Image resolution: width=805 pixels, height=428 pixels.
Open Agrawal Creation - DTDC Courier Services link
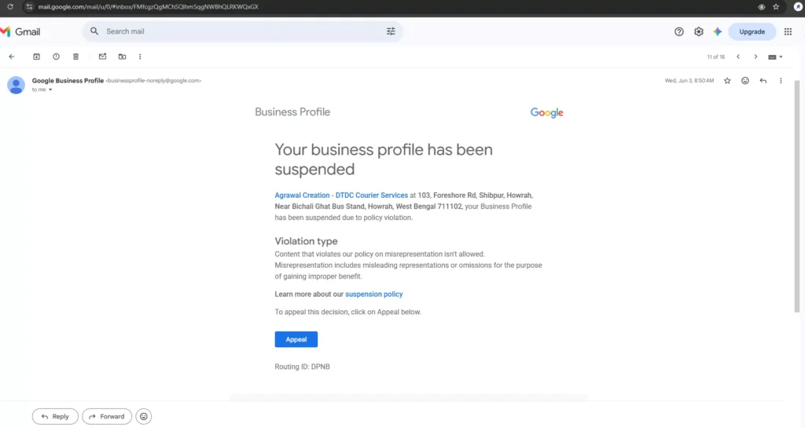[x=341, y=196]
